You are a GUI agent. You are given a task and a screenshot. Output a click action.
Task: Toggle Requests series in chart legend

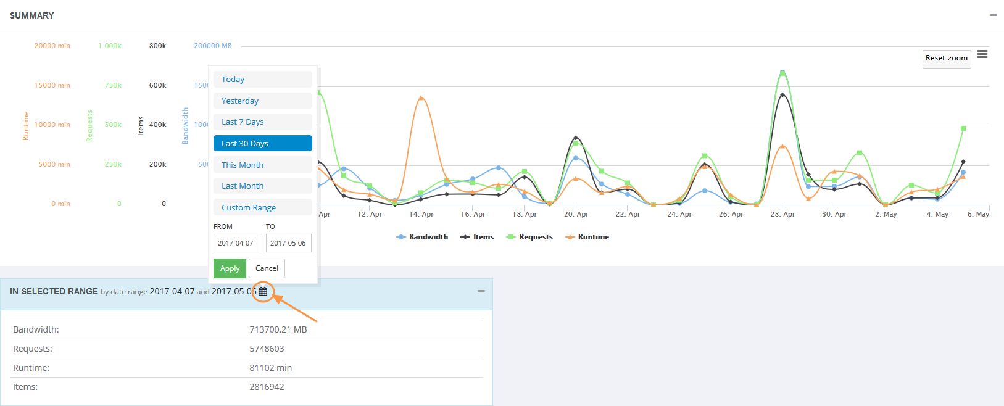[529, 237]
